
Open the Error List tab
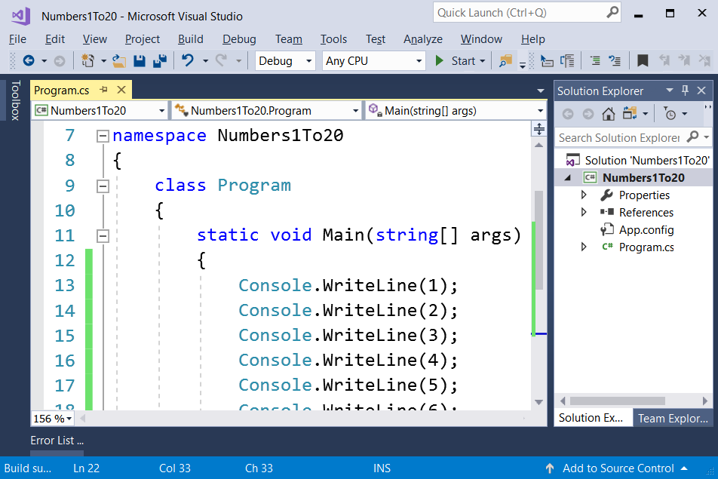[x=57, y=441]
